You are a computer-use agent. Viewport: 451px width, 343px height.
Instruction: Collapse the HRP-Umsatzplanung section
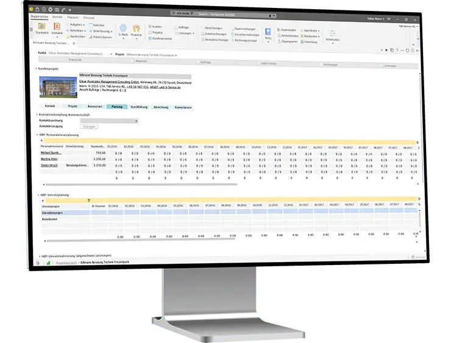click(38, 194)
